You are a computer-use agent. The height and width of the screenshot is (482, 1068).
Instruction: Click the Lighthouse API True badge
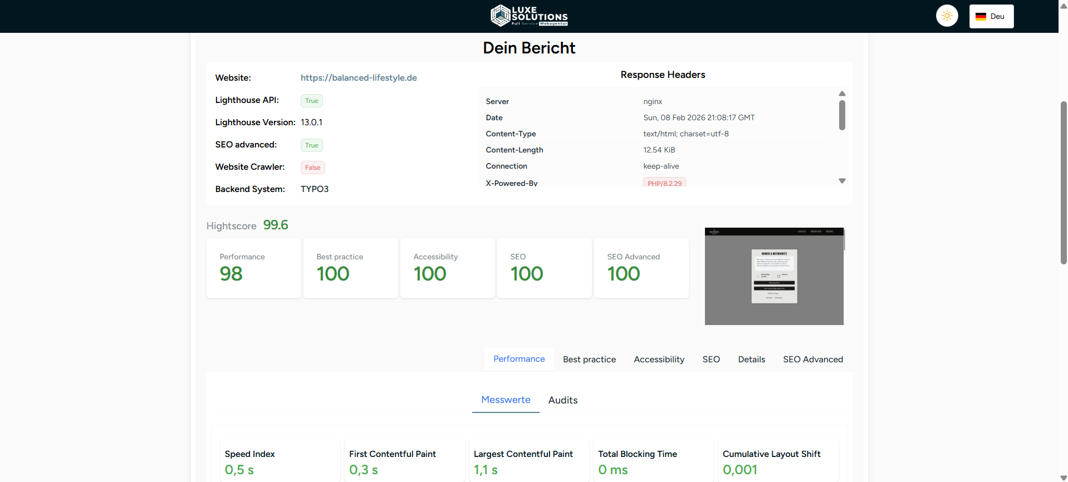pyautogui.click(x=312, y=101)
